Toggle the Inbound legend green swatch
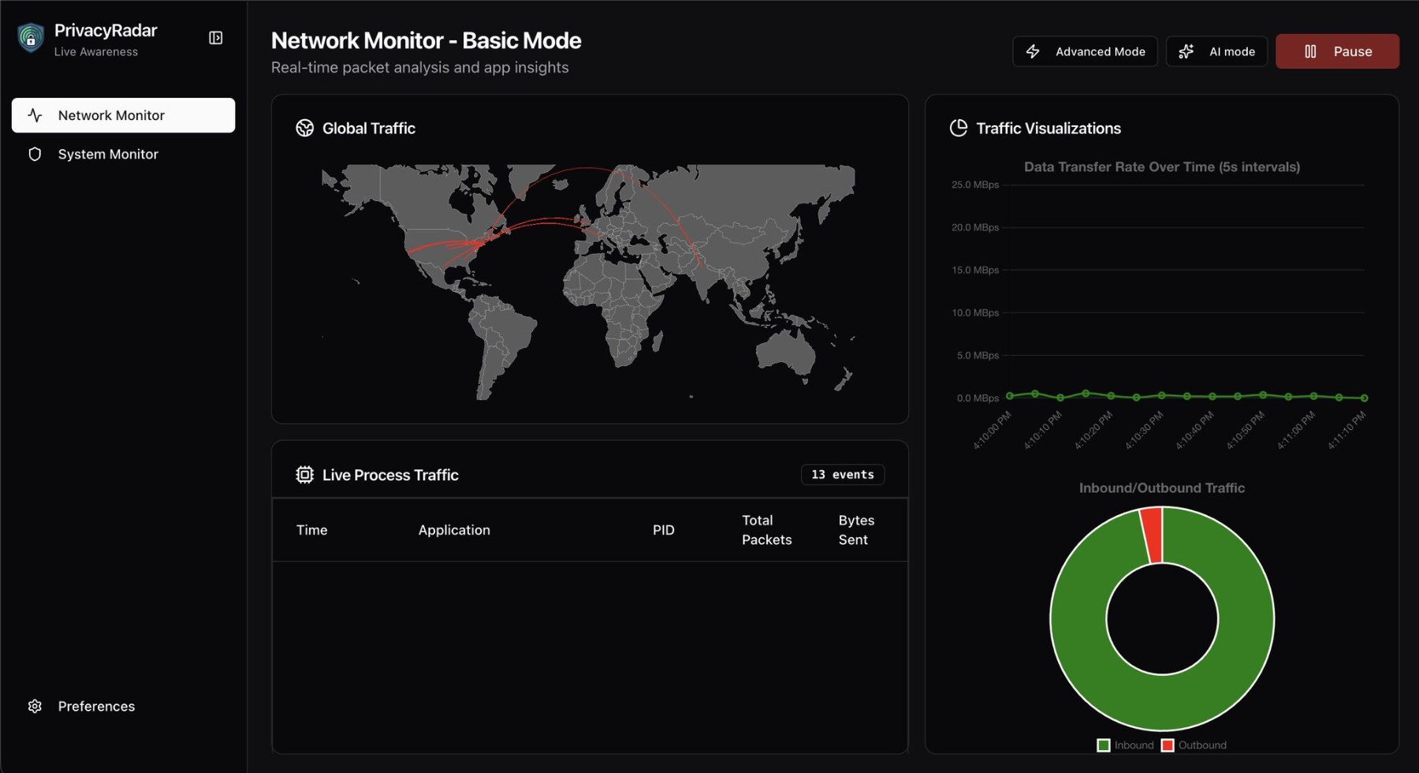 (x=1104, y=745)
